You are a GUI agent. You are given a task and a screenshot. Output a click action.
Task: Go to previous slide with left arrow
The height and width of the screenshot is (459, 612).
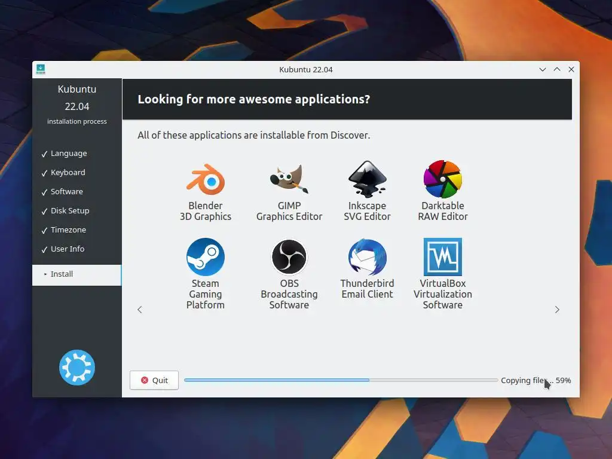140,310
